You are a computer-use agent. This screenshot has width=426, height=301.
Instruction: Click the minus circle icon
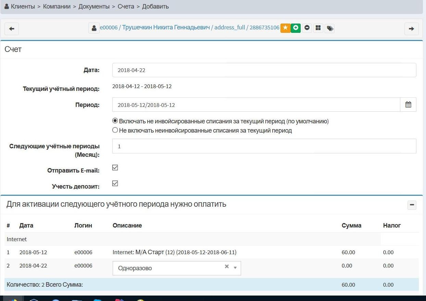pyautogui.click(x=307, y=28)
